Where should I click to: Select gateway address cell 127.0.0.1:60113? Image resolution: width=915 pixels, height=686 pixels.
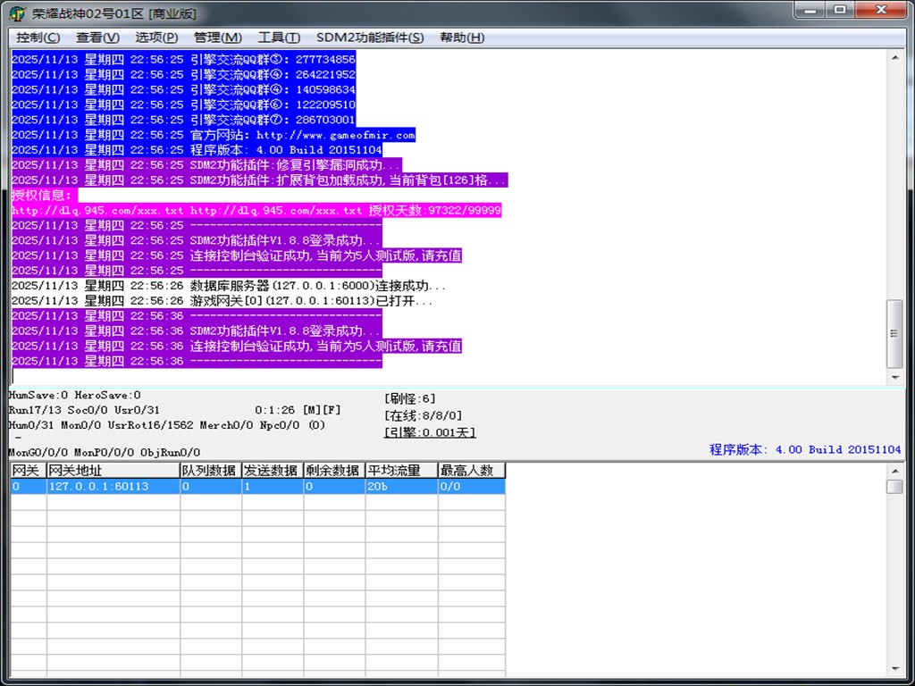[113, 486]
